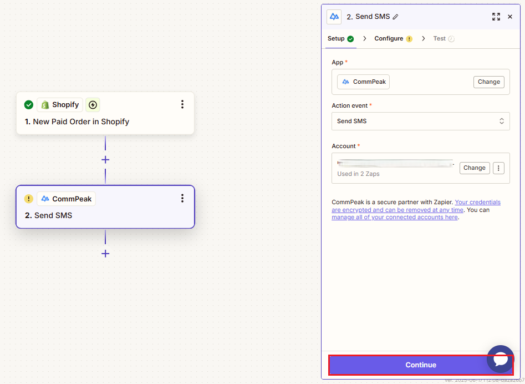Click the '1. New Paid Order in Shopify' title
The image size is (525, 384).
tap(77, 122)
